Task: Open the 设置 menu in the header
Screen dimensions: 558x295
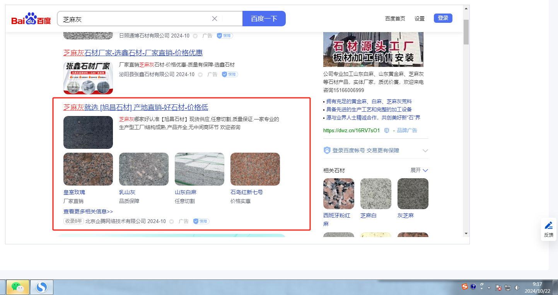Action: (420, 19)
